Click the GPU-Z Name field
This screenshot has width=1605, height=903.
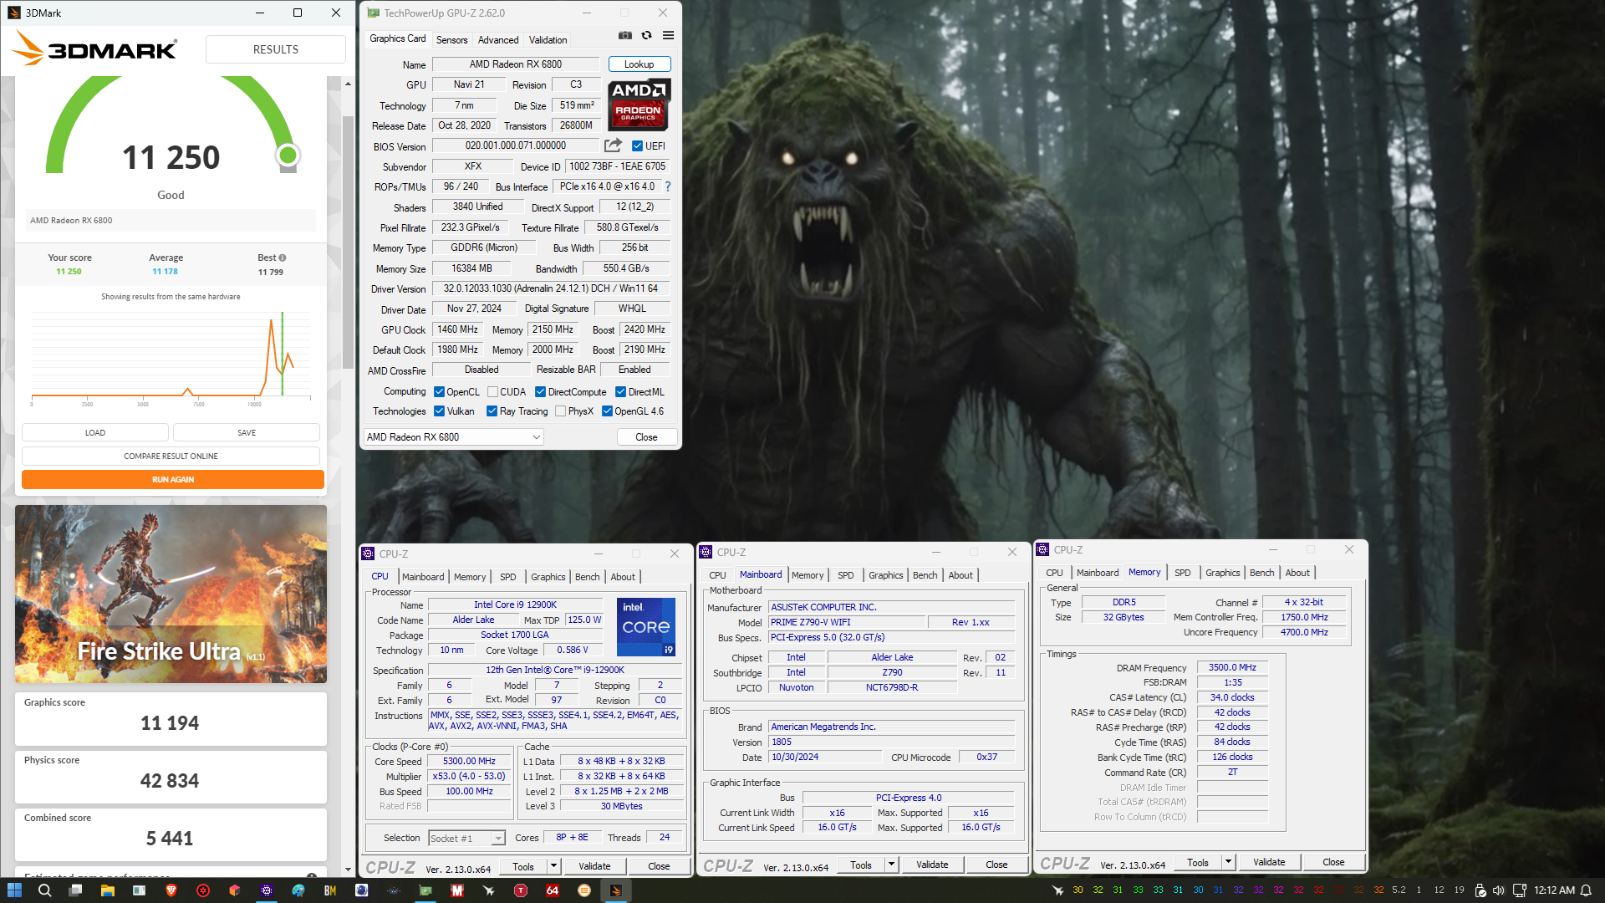[516, 64]
